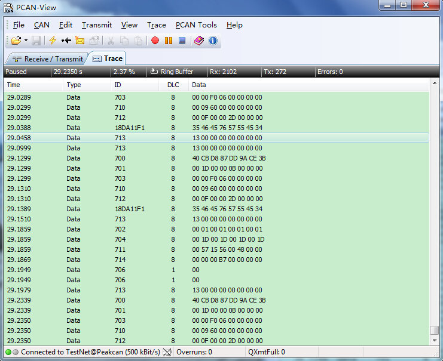
Task: Click the QXmtFull: 0 status entry
Action: pyautogui.click(x=267, y=352)
